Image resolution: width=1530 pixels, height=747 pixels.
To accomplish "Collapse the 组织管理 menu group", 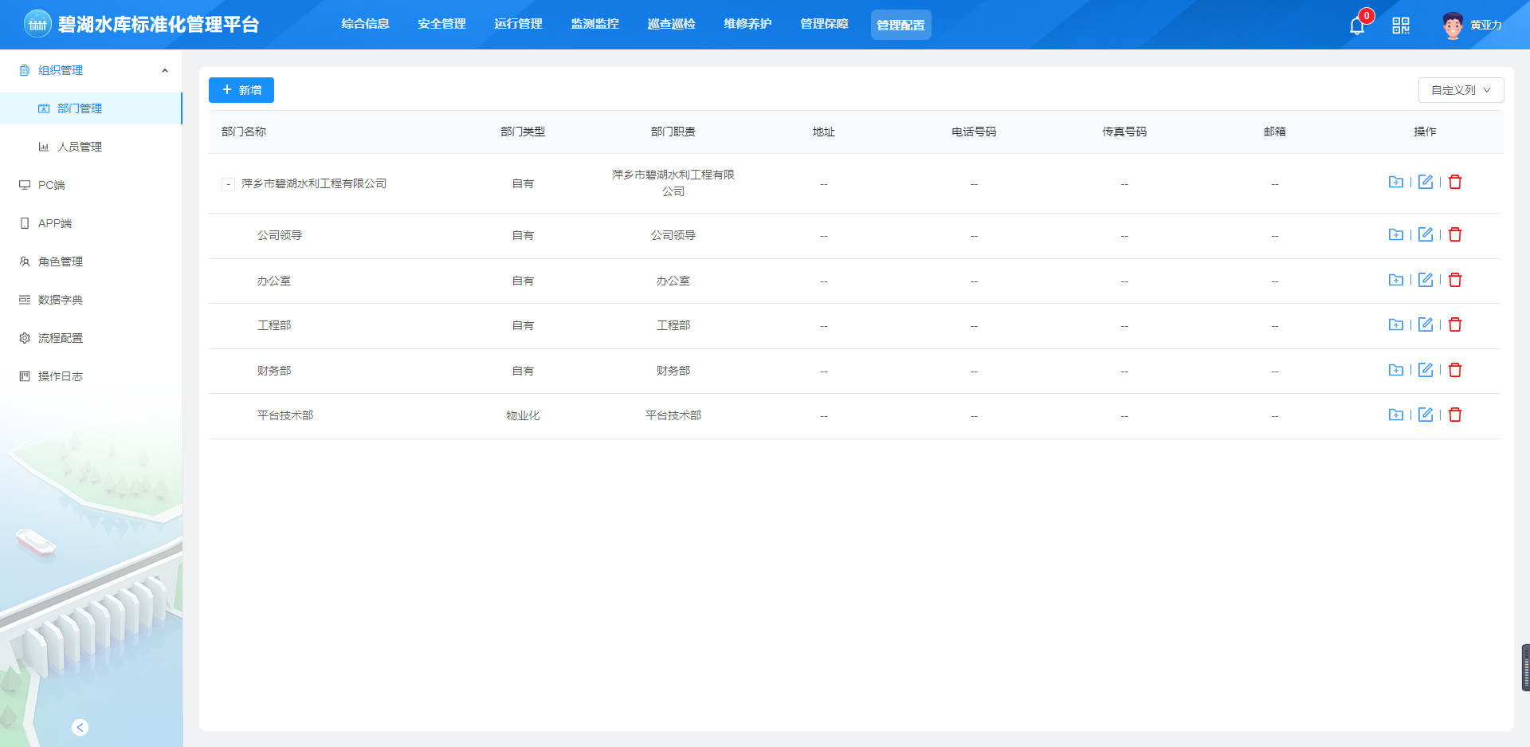I will (x=91, y=70).
